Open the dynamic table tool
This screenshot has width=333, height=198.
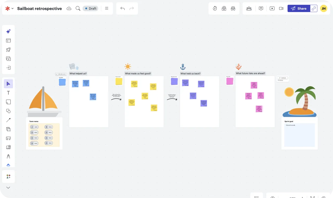coord(8,138)
